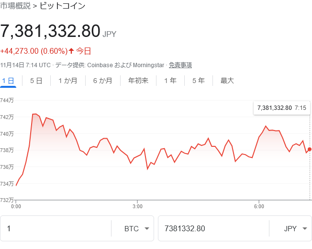Image resolution: width=312 pixels, height=249 pixels.
Task: Open the JPY currency dropdown arrow
Action: click(x=304, y=229)
